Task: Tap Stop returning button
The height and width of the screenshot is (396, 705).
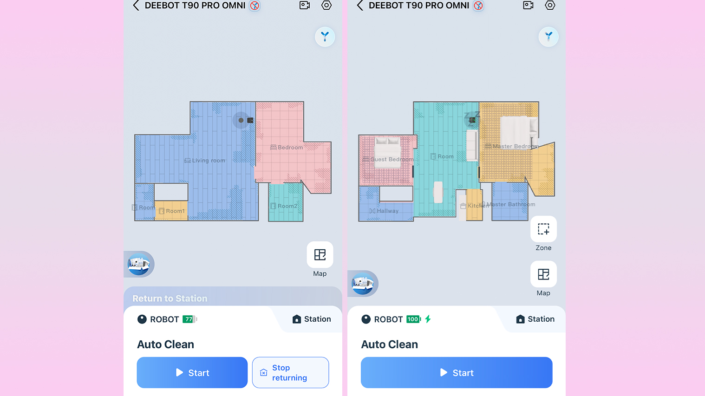Action: click(x=291, y=373)
